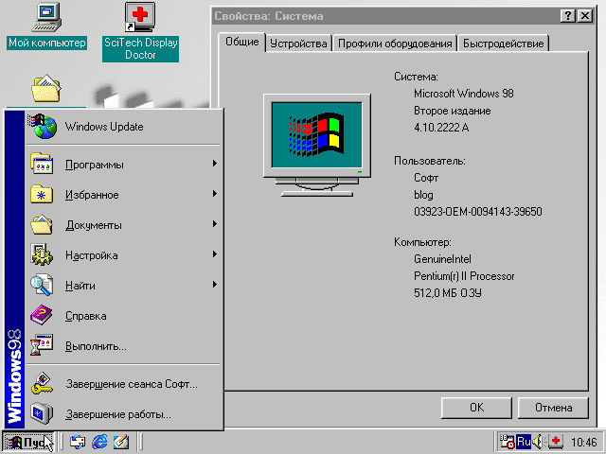606x454 pixels.
Task: Launch Internet Explorer from quick launch
Action: 99,442
